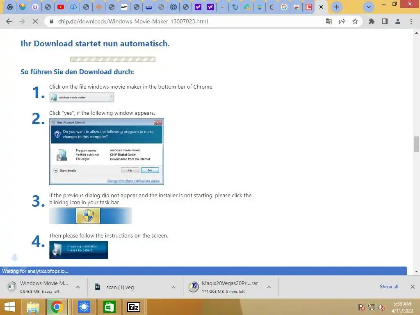The image size is (420, 315).
Task: Click the network tray icon
Action: [x=372, y=307]
